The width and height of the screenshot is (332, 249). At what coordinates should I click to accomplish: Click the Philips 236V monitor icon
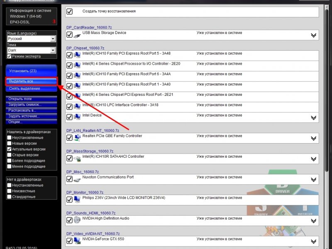point(77,200)
